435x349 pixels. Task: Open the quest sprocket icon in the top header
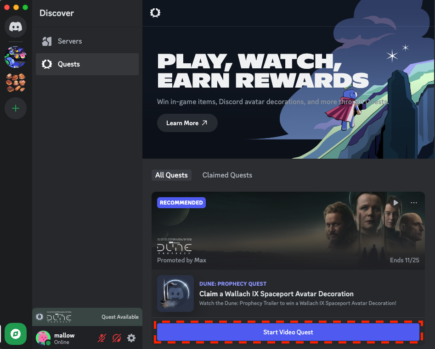[x=155, y=13]
